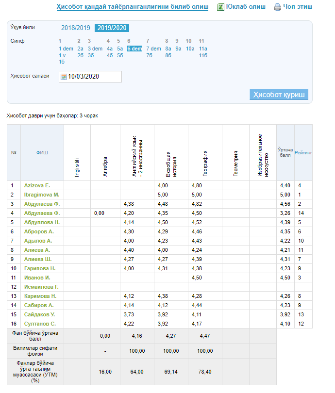Sort by ФИШ column header
The image size is (335, 393).
[42, 152]
